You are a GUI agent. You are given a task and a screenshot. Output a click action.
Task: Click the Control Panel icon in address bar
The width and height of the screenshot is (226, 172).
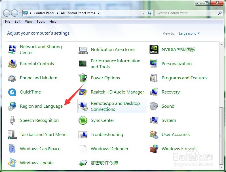coord(26,13)
